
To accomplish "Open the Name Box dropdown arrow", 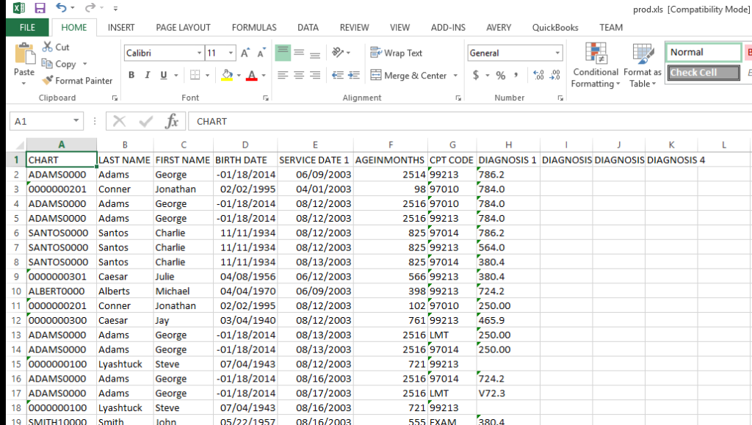I will 76,121.
